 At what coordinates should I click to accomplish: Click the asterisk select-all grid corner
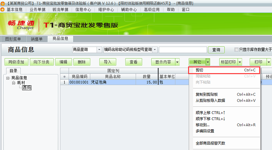point(65,77)
